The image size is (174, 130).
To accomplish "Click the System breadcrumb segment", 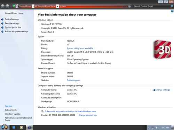I will [63, 6].
